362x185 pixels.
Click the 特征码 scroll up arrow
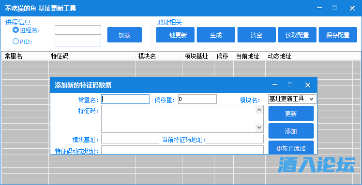[x=259, y=110]
